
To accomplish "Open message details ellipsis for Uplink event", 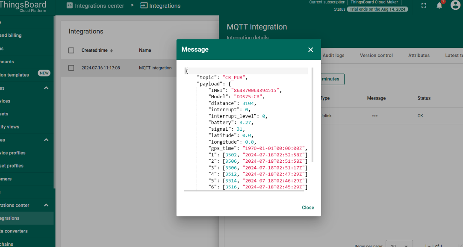I will click(375, 116).
